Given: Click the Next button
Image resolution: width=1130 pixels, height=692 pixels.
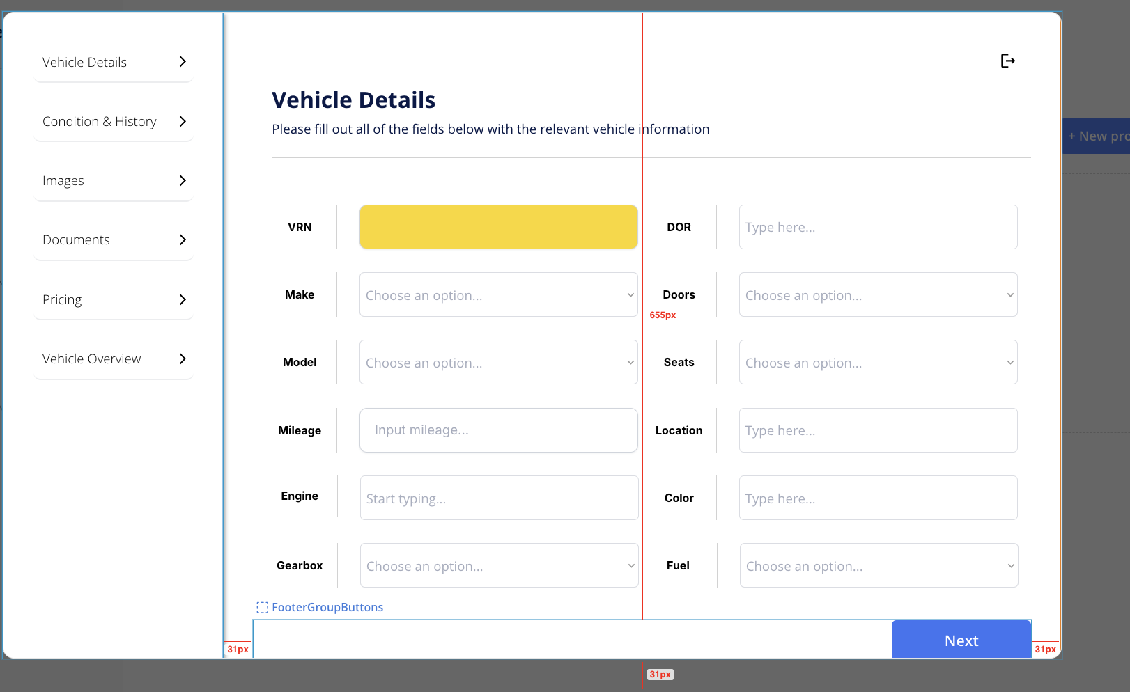Looking at the screenshot, I should (x=961, y=640).
